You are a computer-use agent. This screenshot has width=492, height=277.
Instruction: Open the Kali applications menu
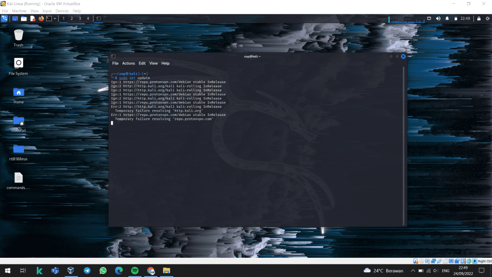coord(4,18)
